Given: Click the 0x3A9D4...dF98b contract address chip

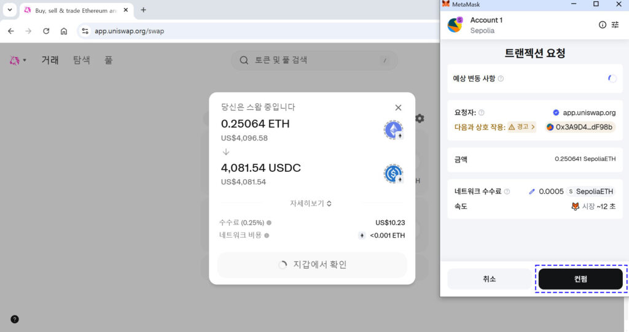Looking at the screenshot, I should click(x=580, y=127).
